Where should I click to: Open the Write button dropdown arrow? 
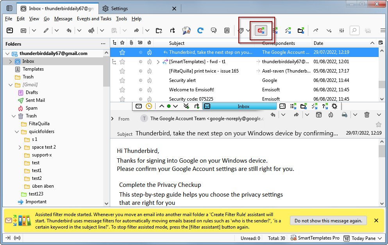pyautogui.click(x=57, y=30)
